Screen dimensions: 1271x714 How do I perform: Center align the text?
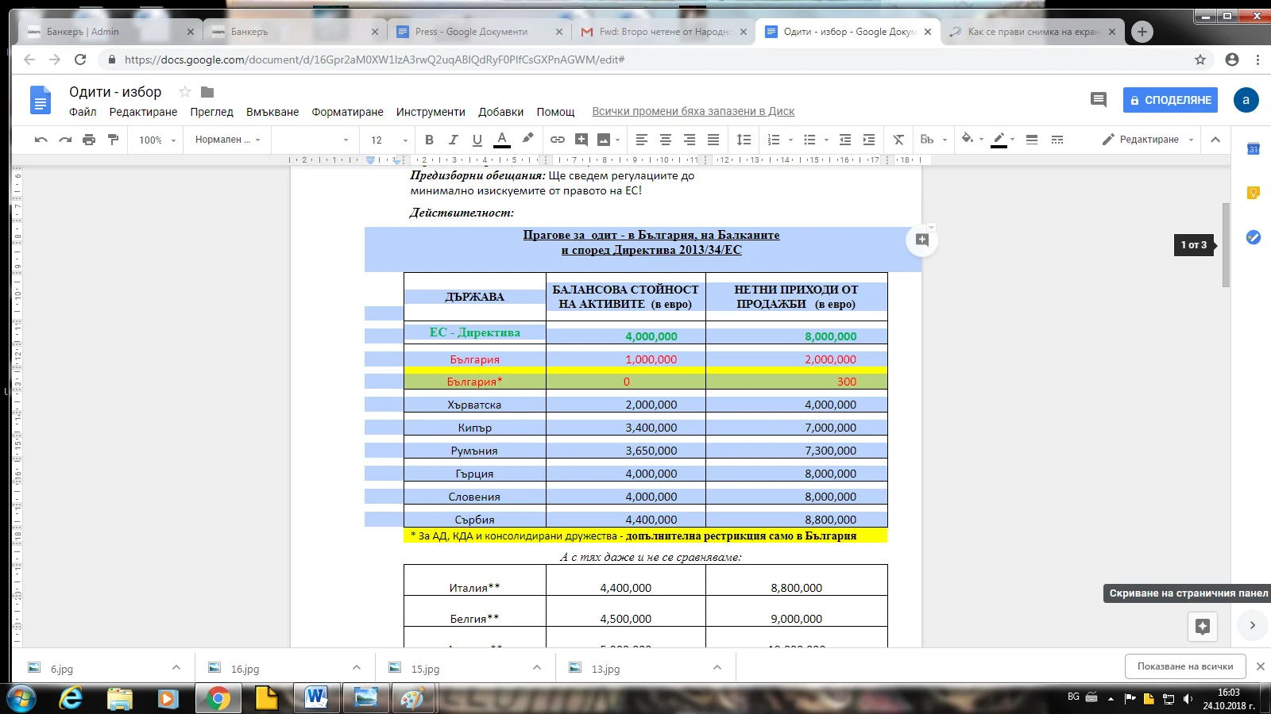(666, 140)
